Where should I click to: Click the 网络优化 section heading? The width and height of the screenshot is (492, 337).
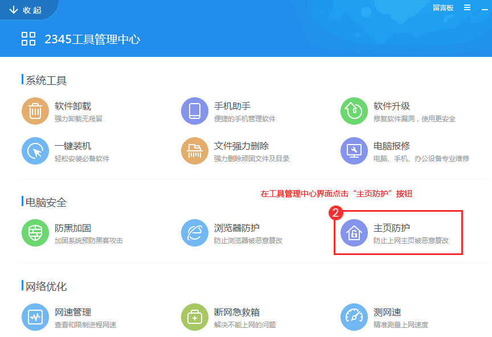point(46,286)
